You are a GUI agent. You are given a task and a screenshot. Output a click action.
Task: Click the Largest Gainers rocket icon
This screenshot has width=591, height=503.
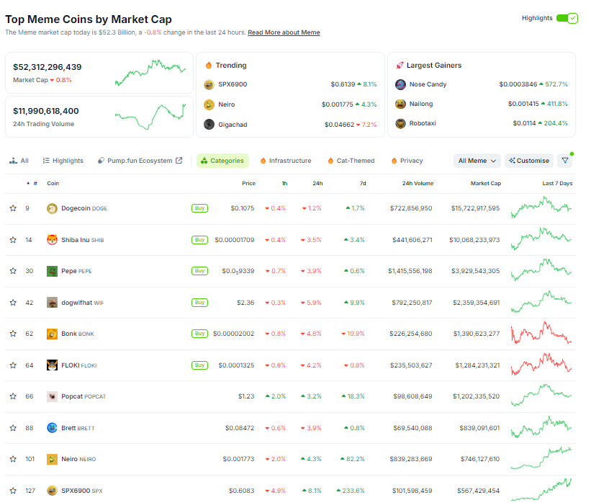pyautogui.click(x=400, y=66)
